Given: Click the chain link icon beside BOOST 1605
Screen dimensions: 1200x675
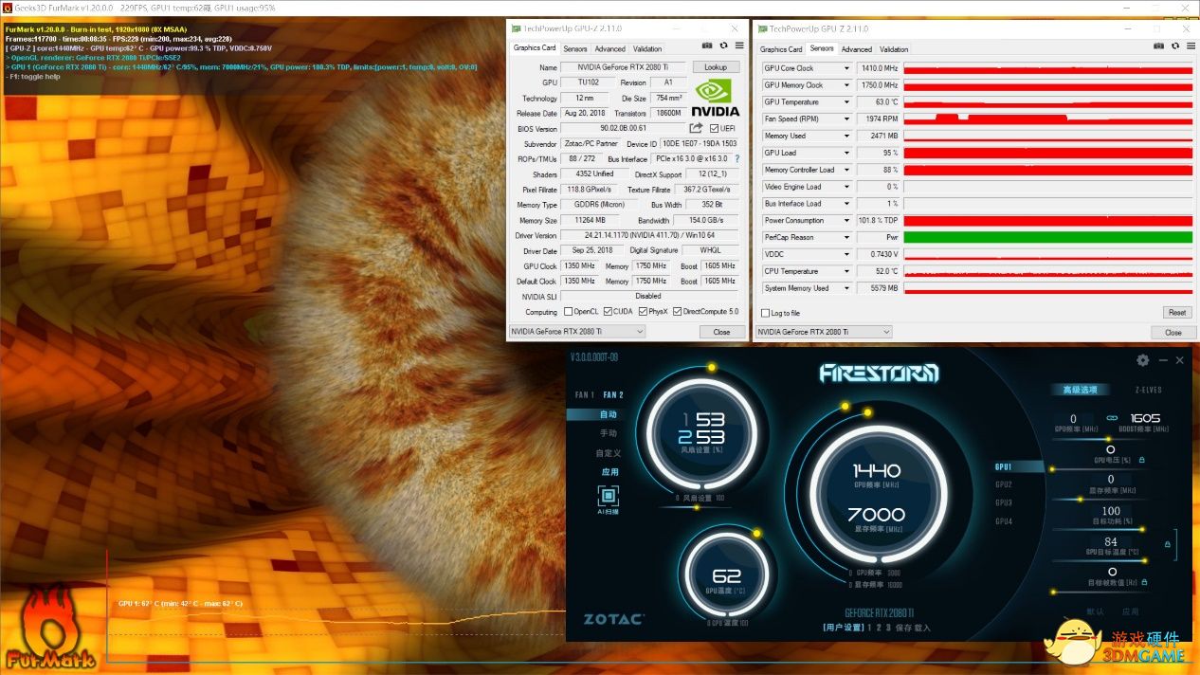Looking at the screenshot, I should pos(1112,418).
